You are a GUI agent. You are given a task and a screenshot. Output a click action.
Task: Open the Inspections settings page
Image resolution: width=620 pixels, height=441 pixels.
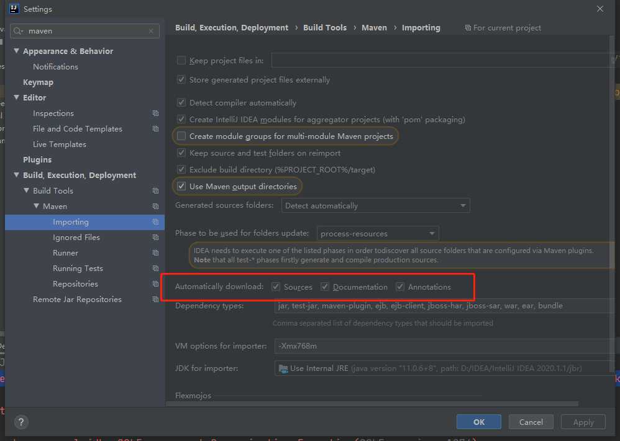[x=53, y=114]
